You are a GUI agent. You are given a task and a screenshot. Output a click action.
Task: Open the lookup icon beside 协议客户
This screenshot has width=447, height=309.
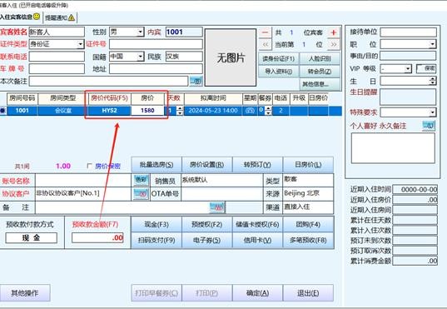click(142, 194)
